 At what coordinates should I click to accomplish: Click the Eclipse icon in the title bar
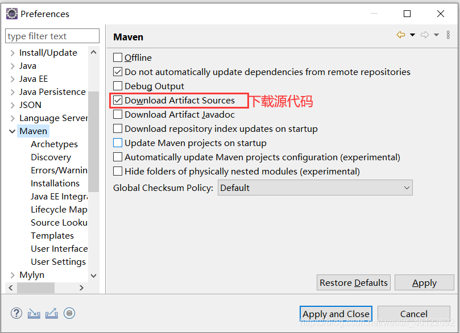(12, 14)
